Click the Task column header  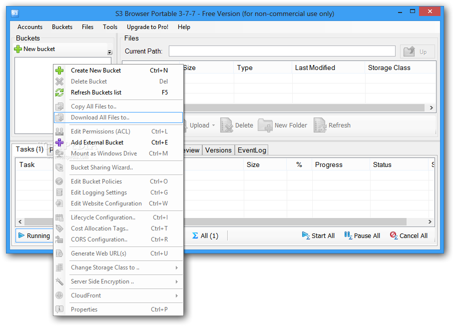(34, 164)
